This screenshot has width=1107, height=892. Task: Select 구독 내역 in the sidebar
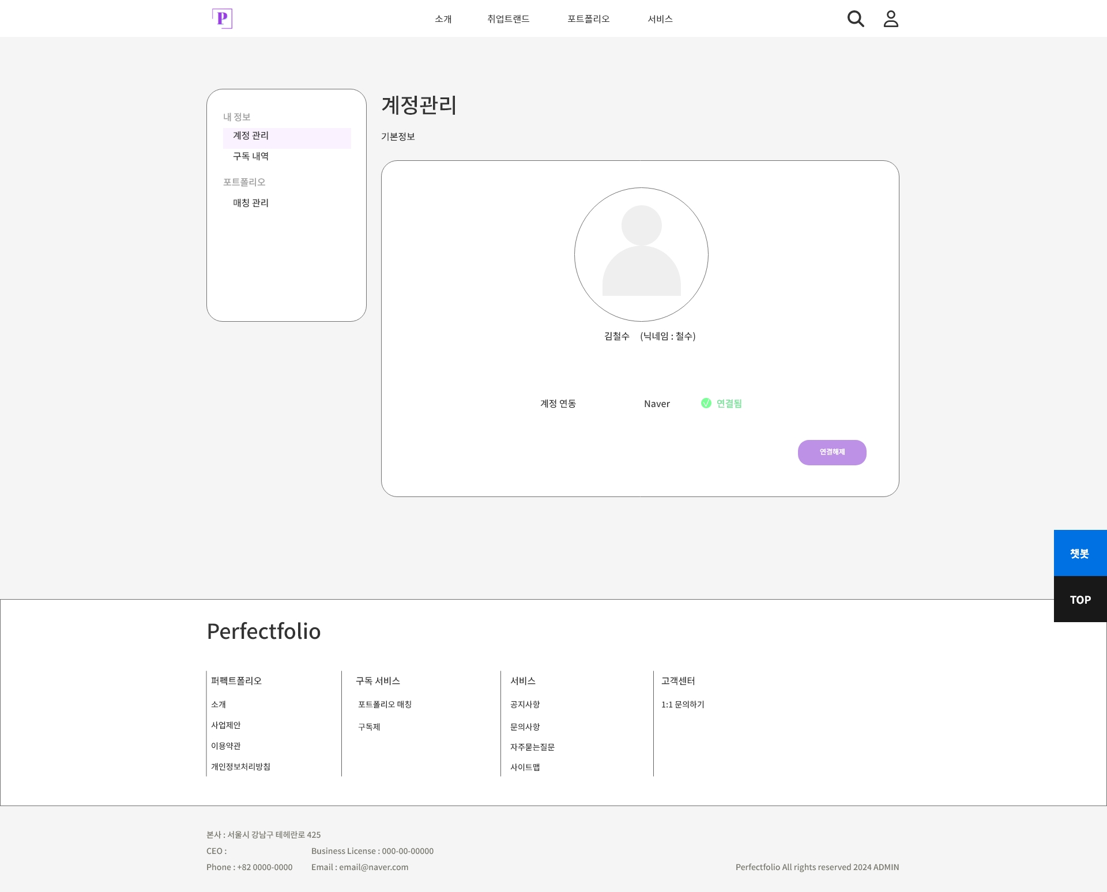[x=251, y=156]
